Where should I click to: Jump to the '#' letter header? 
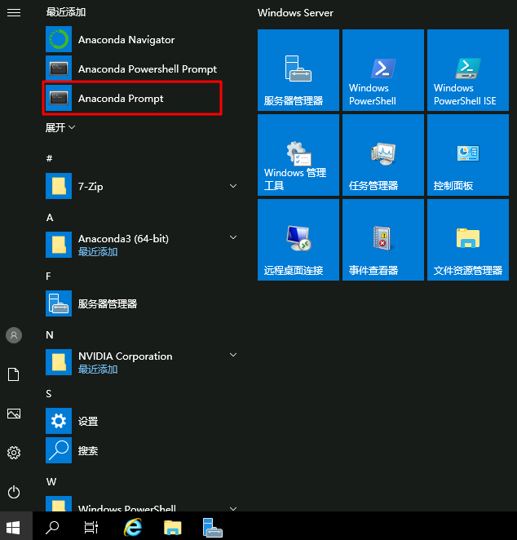click(49, 158)
